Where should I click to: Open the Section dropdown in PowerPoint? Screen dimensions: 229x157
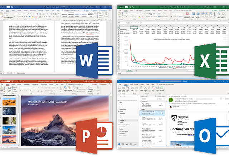pyautogui.click(x=14, y=92)
